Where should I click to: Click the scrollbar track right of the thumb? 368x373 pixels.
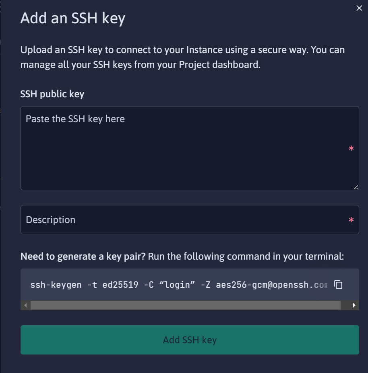coord(345,305)
